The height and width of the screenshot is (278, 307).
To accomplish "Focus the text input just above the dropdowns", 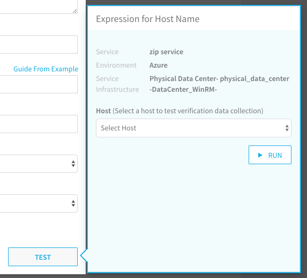I will tap(39, 124).
